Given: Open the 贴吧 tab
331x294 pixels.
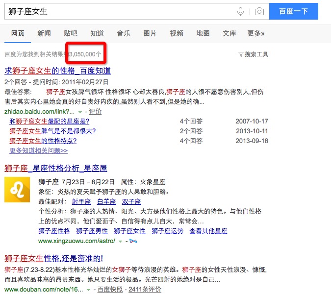Looking at the screenshot, I should [71, 33].
